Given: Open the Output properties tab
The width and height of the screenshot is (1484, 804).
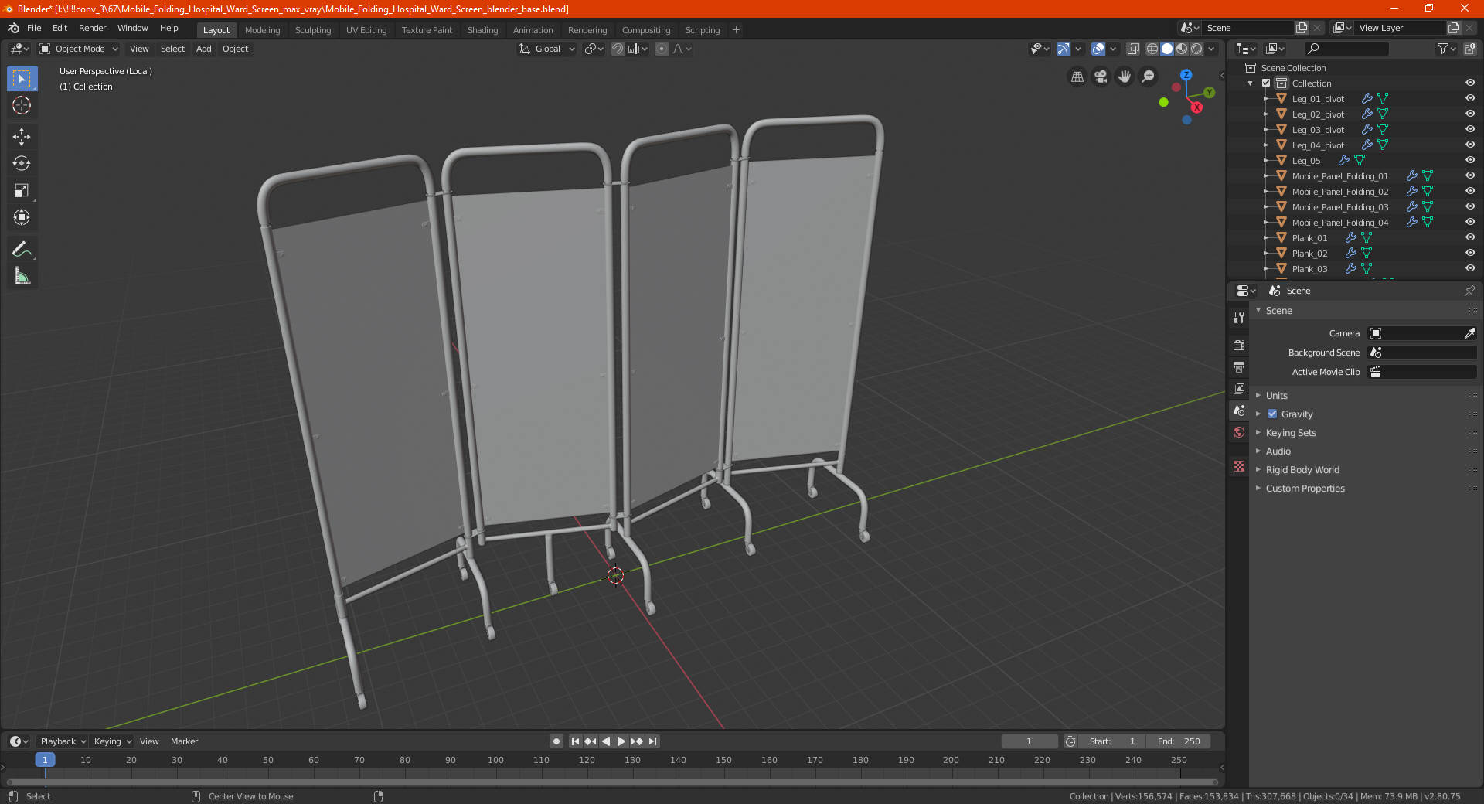Looking at the screenshot, I should (1239, 366).
